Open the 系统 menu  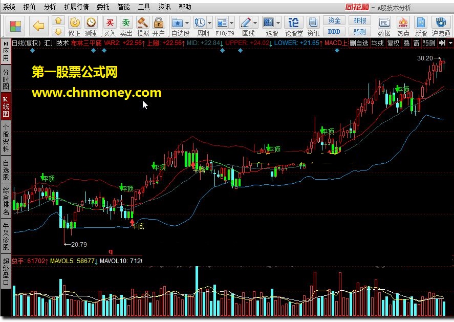click(9, 6)
